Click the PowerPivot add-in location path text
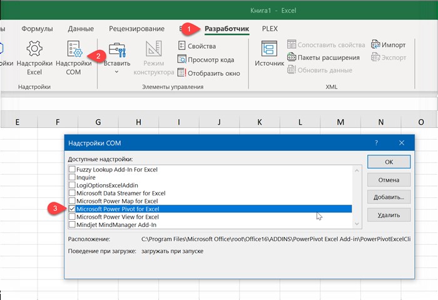Screen dimensions: 438x300 pyautogui.click(x=276, y=239)
